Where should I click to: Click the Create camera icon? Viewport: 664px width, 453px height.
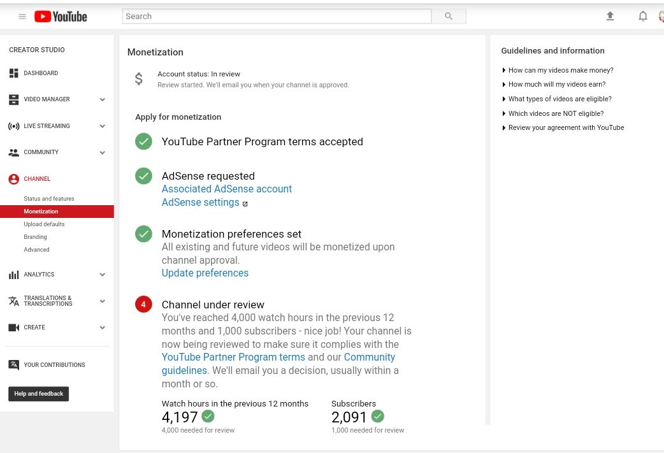13,327
